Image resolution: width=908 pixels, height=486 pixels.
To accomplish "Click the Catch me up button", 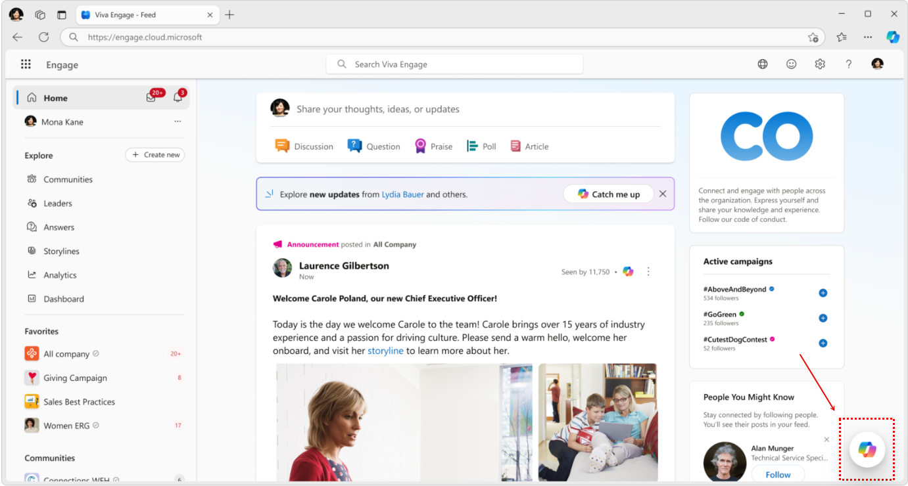I will coord(608,194).
